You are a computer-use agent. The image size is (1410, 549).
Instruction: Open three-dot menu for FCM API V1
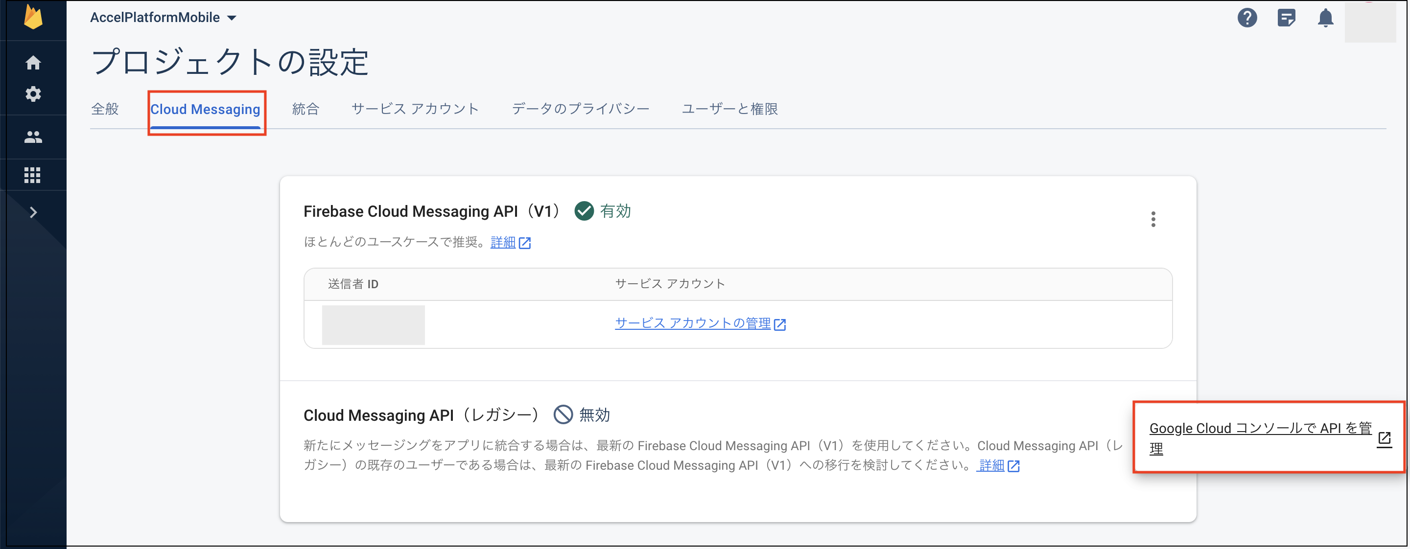(x=1153, y=219)
